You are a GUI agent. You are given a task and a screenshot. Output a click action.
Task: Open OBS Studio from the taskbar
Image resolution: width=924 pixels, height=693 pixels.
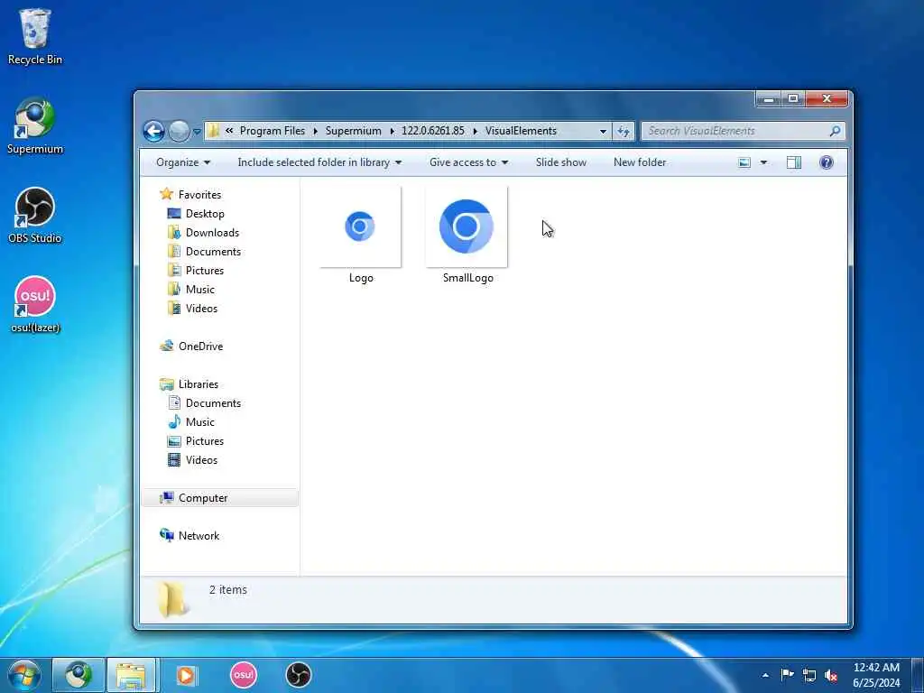[x=298, y=675]
